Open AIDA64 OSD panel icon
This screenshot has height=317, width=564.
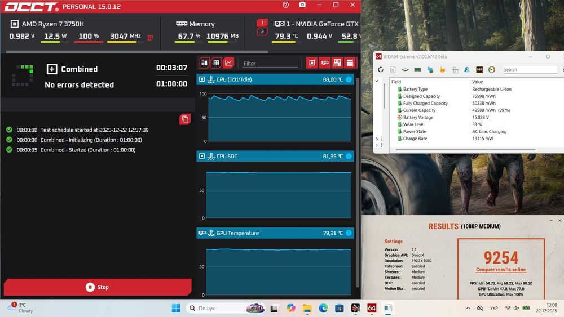click(479, 70)
